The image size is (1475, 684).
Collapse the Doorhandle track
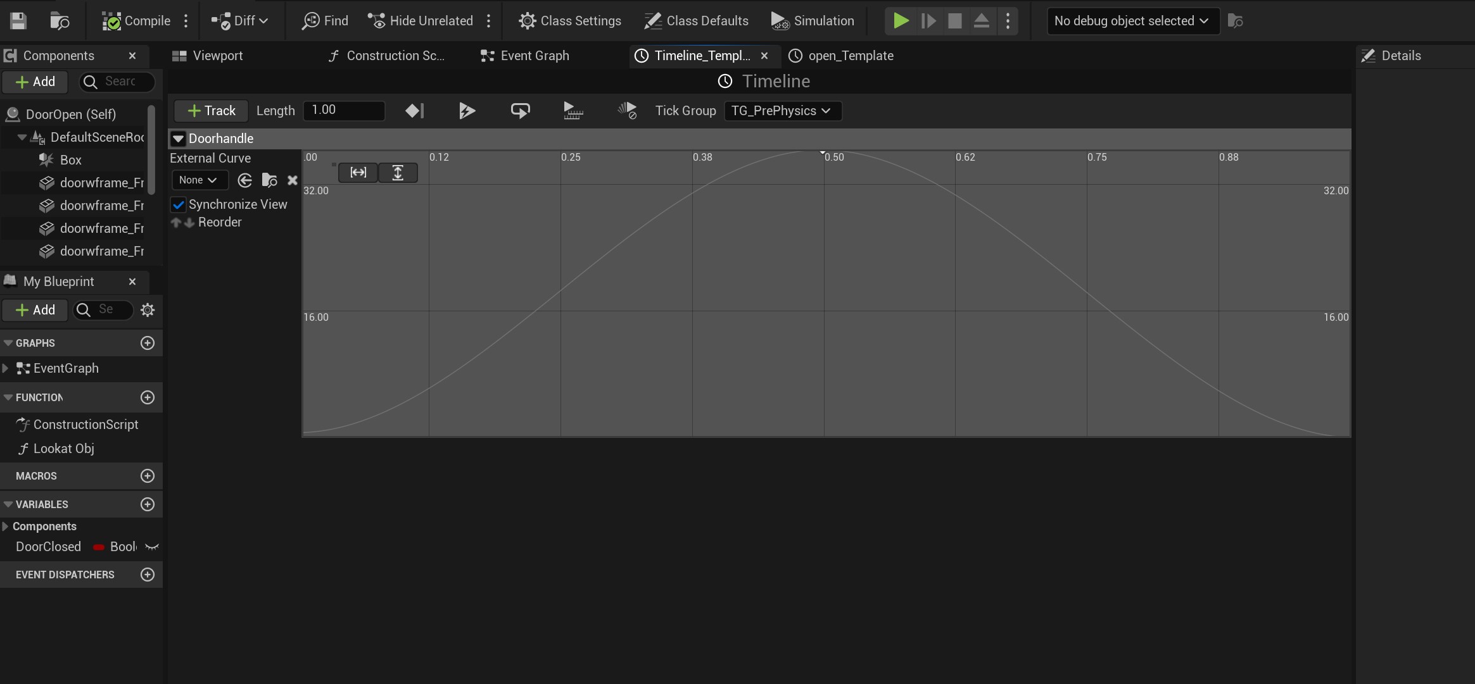(x=179, y=139)
